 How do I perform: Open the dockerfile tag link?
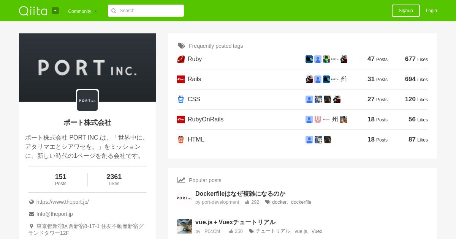tap(301, 202)
